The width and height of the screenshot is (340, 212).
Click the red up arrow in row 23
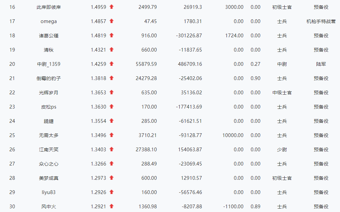point(111,107)
